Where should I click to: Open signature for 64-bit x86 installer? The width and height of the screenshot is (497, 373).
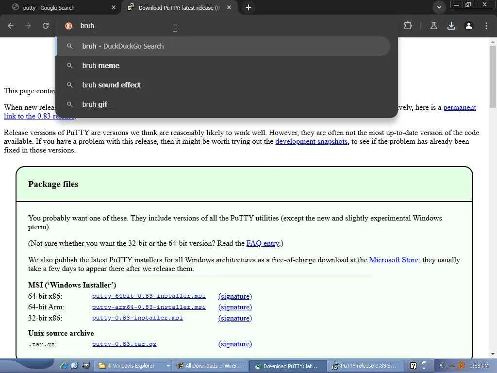click(x=235, y=296)
